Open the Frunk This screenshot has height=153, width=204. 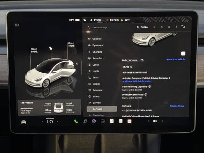point(34,50)
